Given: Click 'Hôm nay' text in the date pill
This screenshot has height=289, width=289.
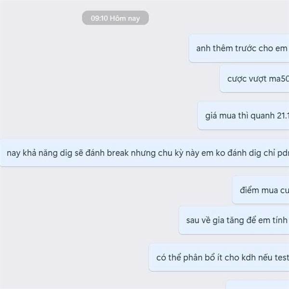Looking at the screenshot, I should (125, 18).
